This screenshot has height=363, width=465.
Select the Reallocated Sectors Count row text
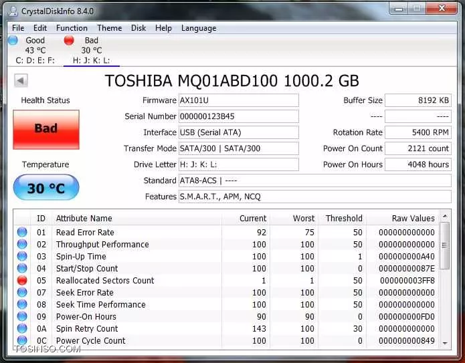point(105,281)
